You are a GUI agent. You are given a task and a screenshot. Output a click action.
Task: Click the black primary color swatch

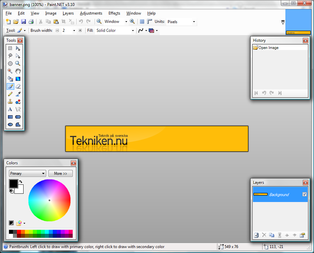[13, 183]
